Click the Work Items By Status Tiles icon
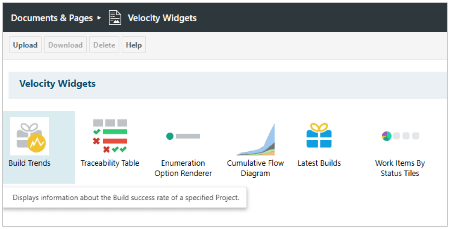Viewport: 450px width, 229px height. [x=400, y=136]
